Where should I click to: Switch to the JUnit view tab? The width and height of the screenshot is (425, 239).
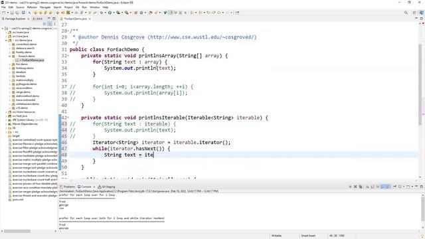38,19
